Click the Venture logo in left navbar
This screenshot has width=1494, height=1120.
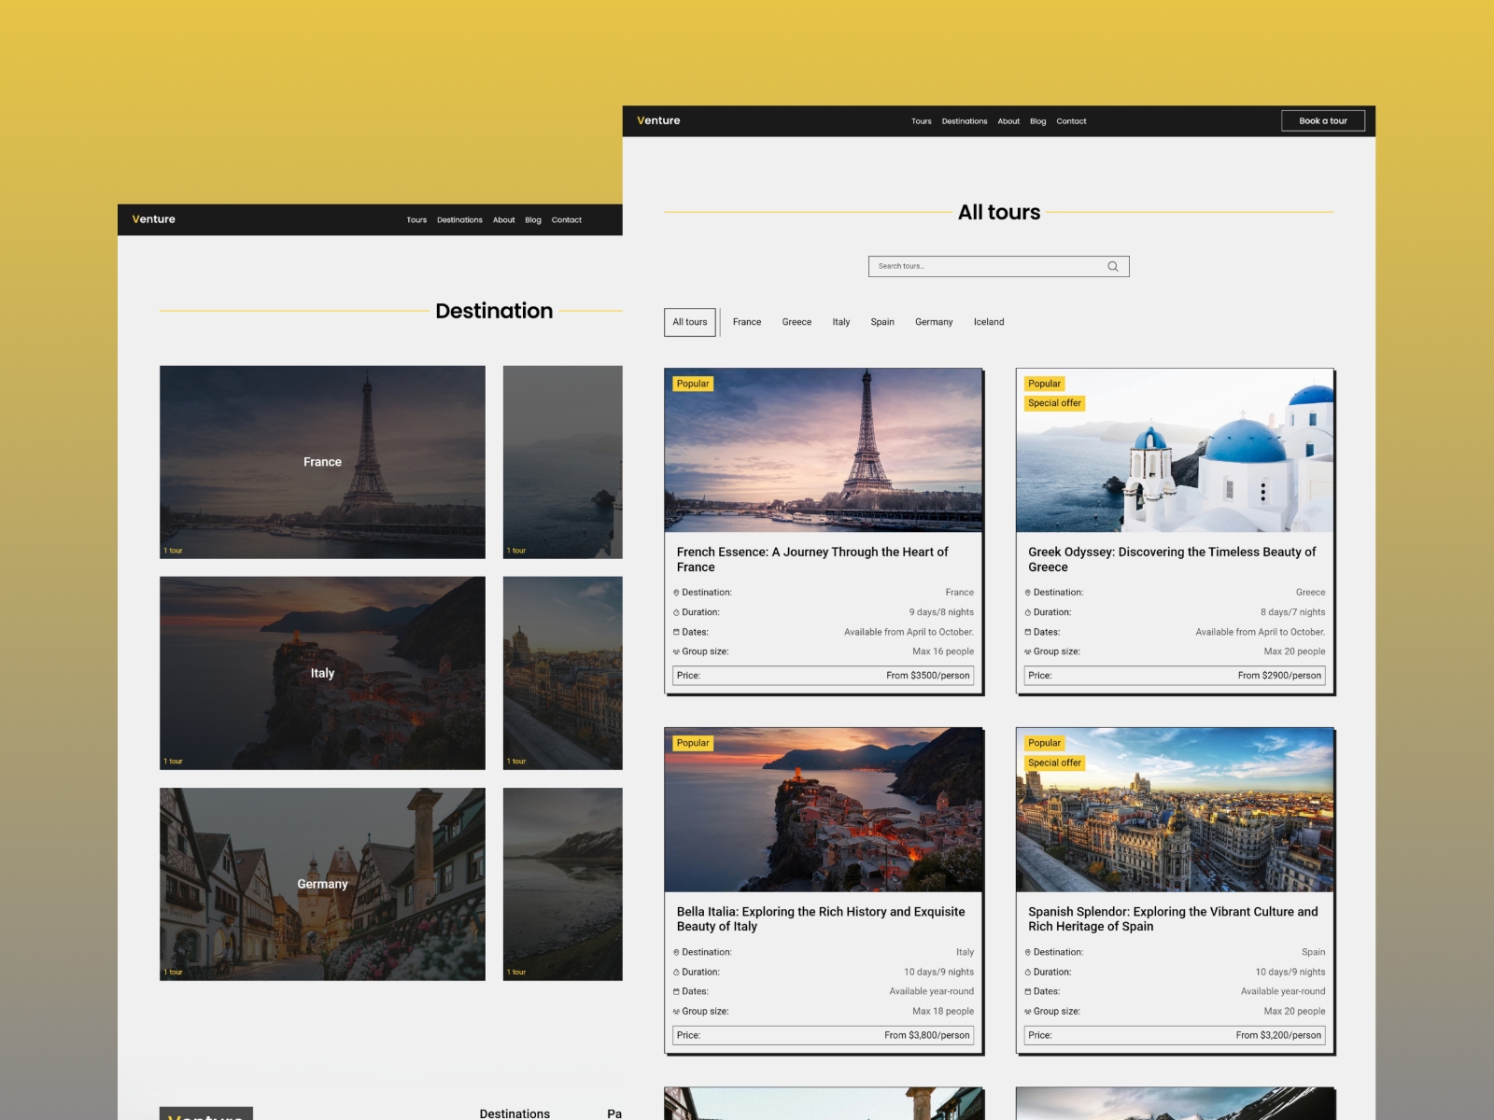click(154, 219)
